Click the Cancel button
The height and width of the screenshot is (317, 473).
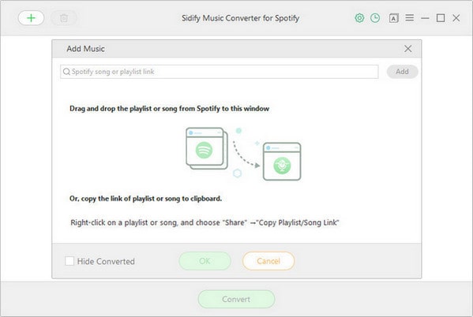268,261
